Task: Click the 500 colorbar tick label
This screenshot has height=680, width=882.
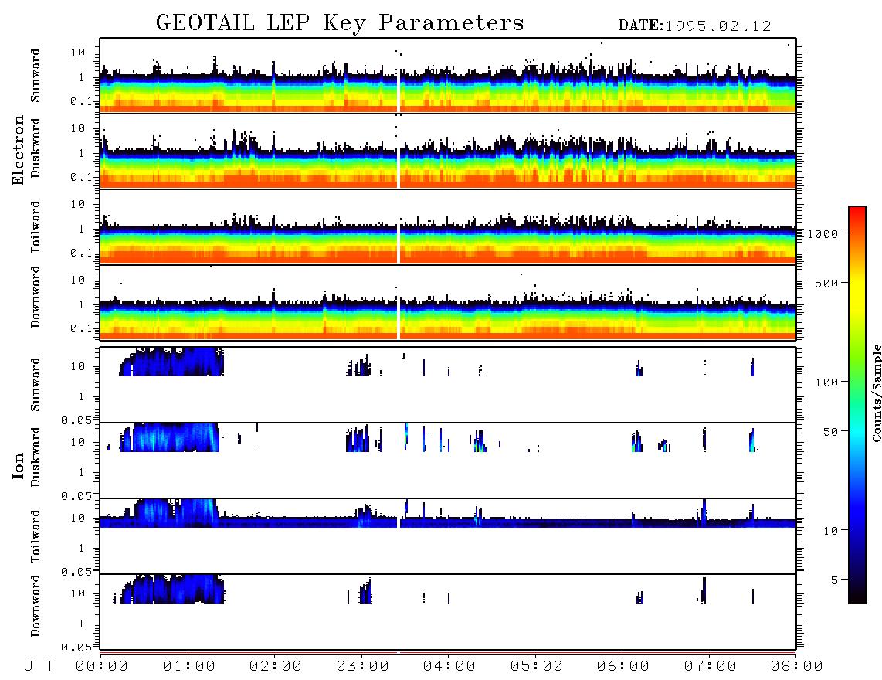Action: tap(826, 283)
